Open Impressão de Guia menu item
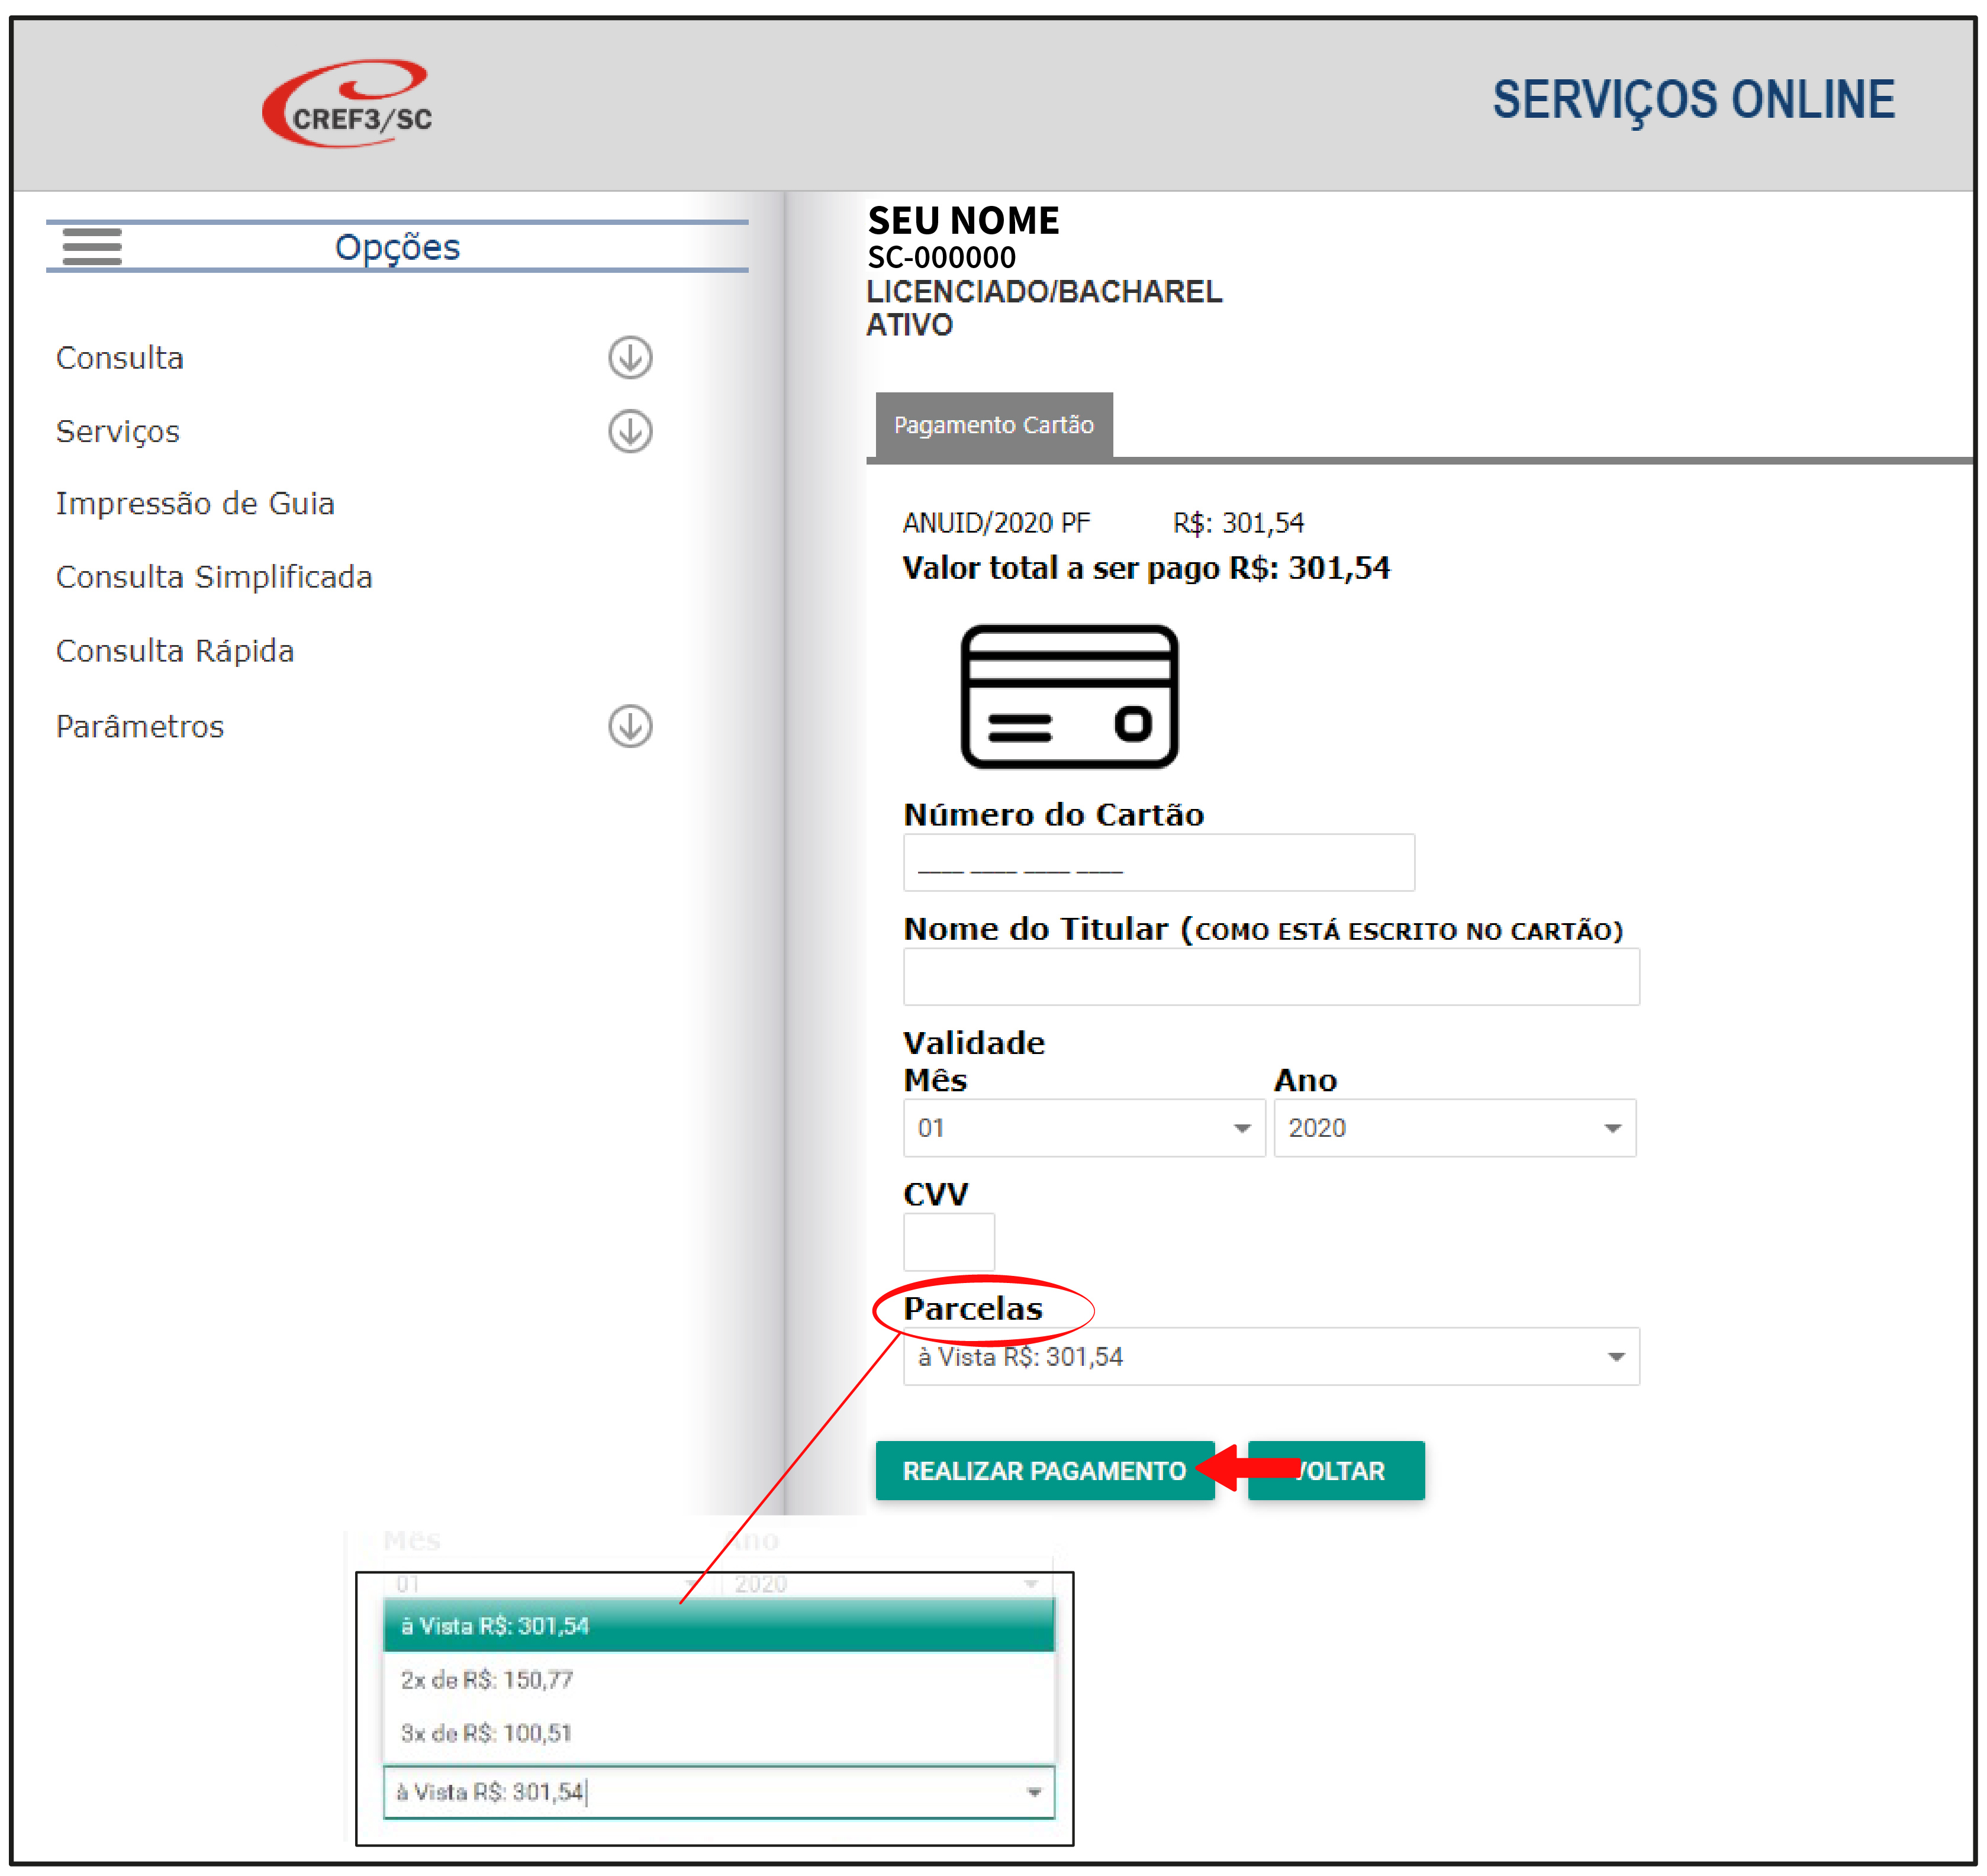 coord(195,504)
